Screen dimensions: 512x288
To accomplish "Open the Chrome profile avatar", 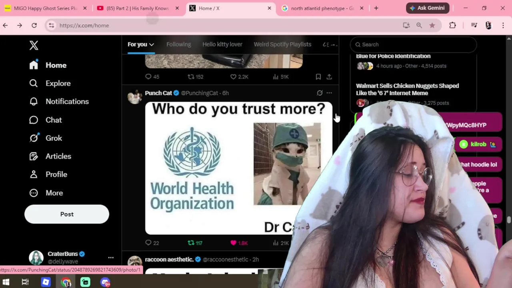I will 488,25.
